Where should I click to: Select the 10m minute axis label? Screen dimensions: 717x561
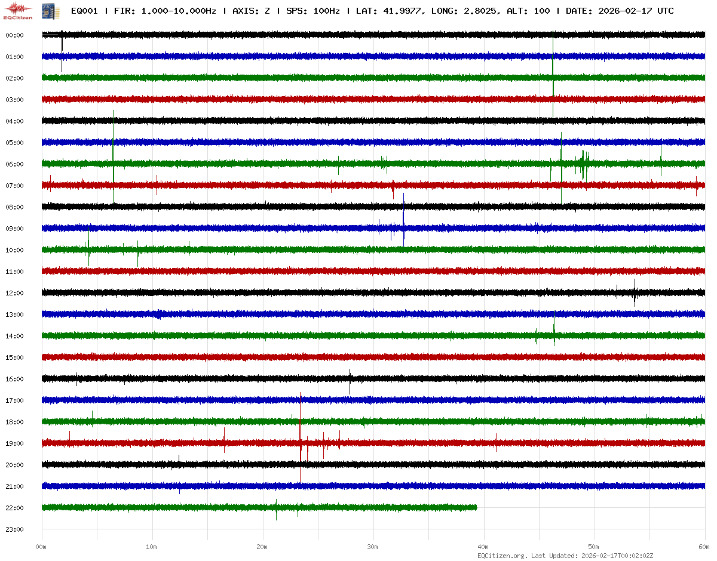(x=152, y=546)
